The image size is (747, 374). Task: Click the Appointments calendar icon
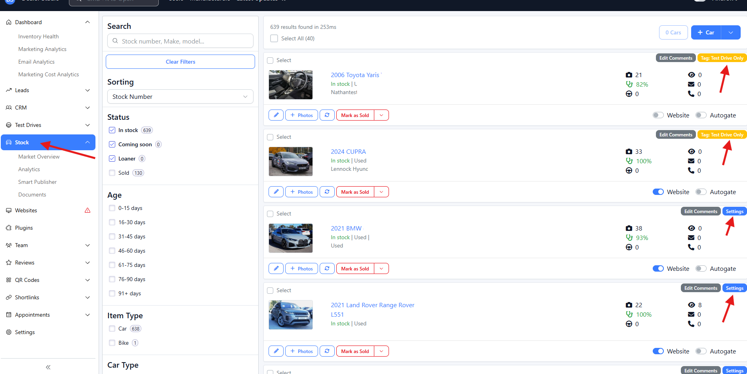pyautogui.click(x=9, y=315)
